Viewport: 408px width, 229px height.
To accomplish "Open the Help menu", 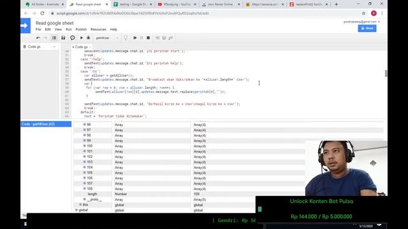I will click(x=113, y=29).
